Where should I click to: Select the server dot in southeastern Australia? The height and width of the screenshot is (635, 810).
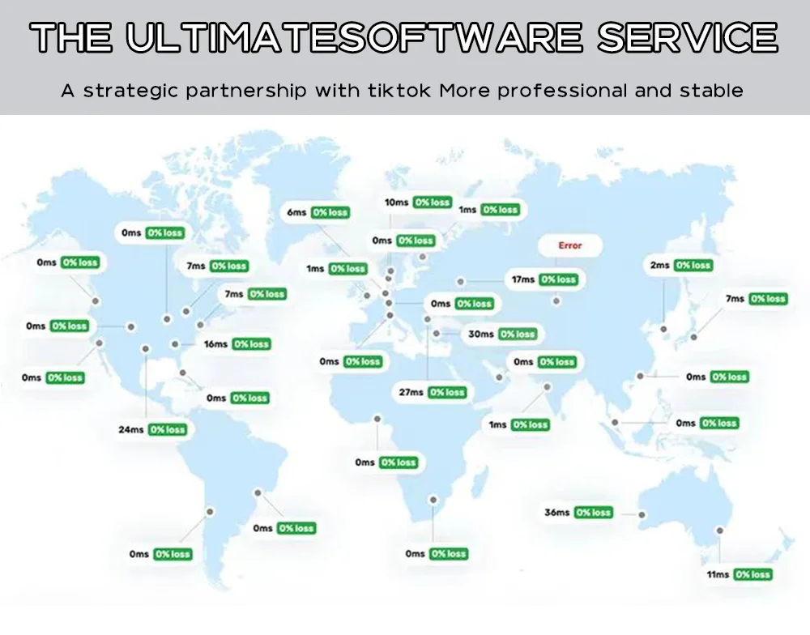718,531
